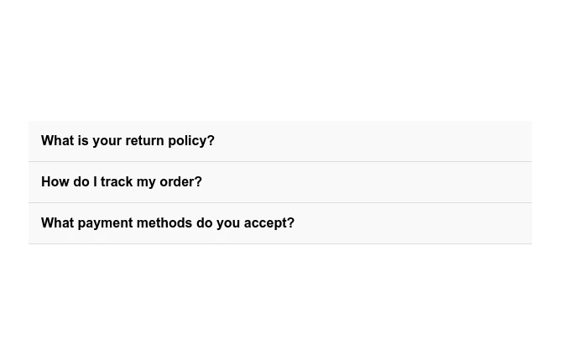Show the answer for tracking my order
Screen dimensions: 563x361
[122, 182]
